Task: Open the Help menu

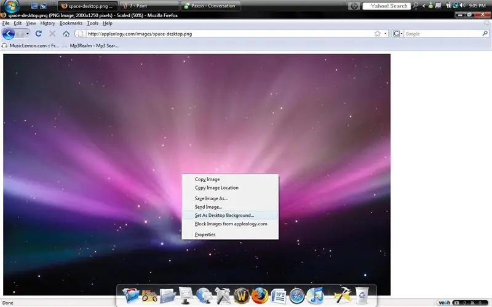Action: point(107,23)
